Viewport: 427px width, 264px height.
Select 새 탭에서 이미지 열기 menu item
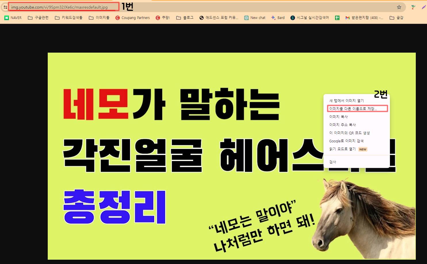click(346, 100)
